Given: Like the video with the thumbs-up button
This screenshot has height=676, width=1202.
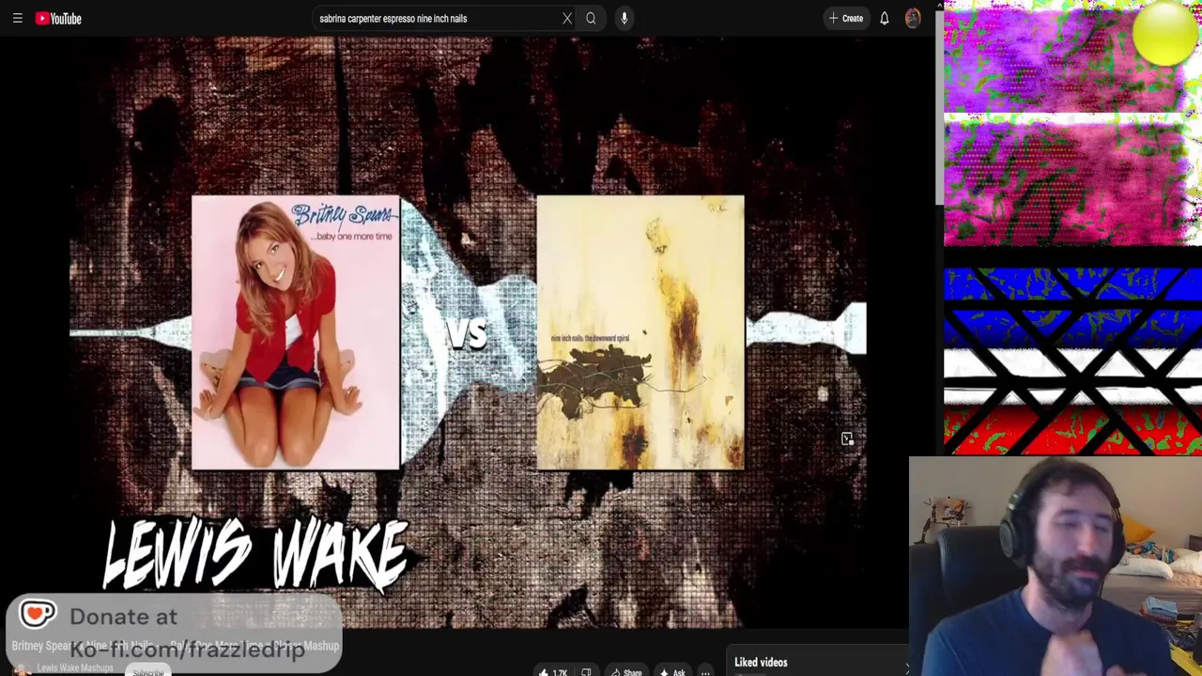Looking at the screenshot, I should [554, 671].
